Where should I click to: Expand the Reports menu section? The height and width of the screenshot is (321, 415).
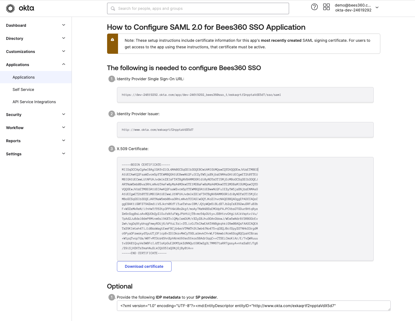[x=64, y=141]
